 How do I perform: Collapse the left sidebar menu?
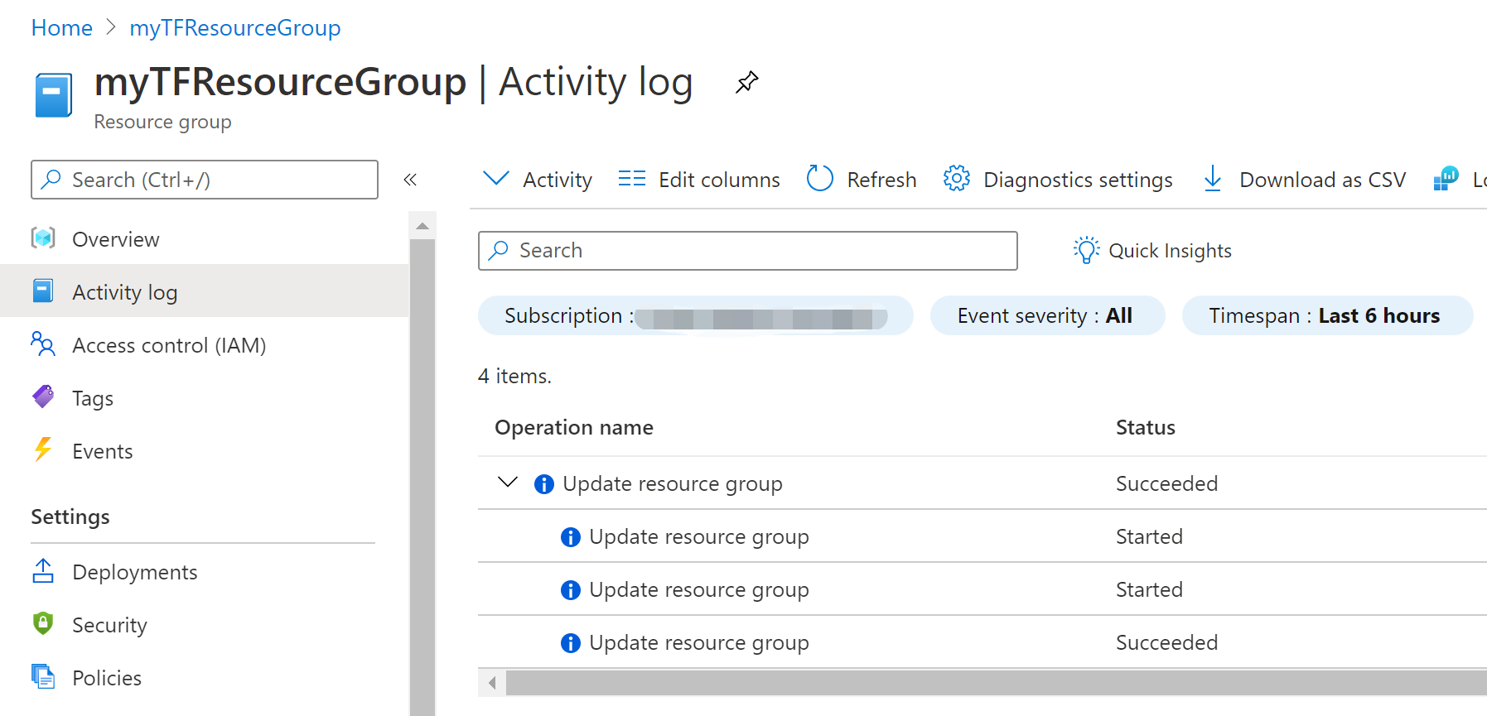point(410,180)
